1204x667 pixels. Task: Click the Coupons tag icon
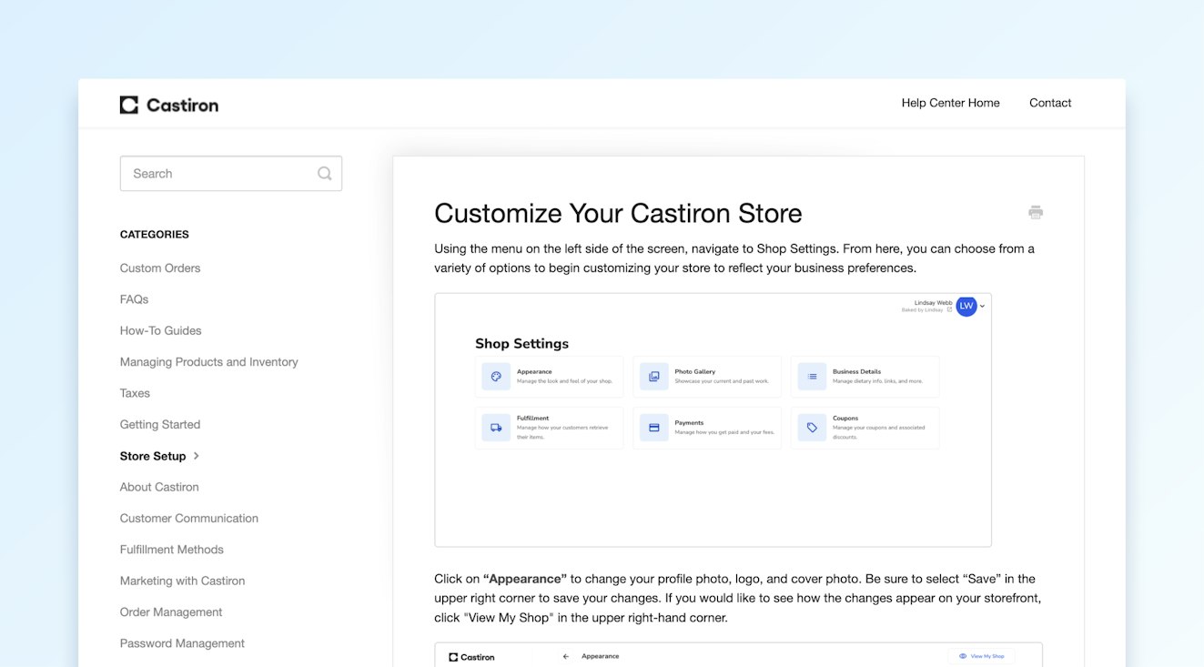812,428
